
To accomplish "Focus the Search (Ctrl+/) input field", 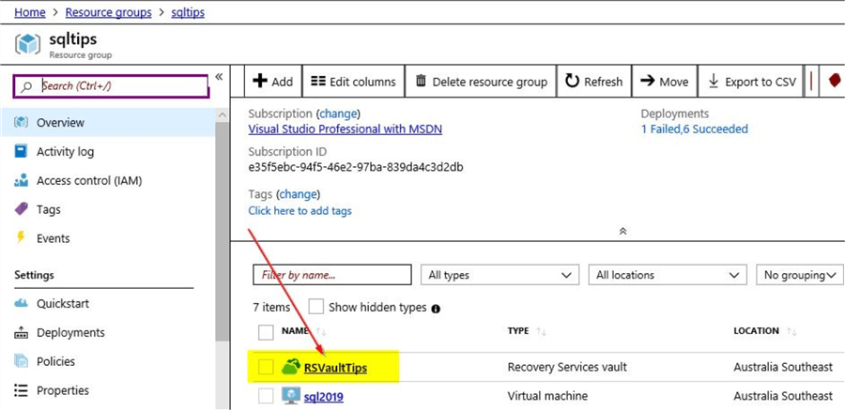I will [111, 86].
